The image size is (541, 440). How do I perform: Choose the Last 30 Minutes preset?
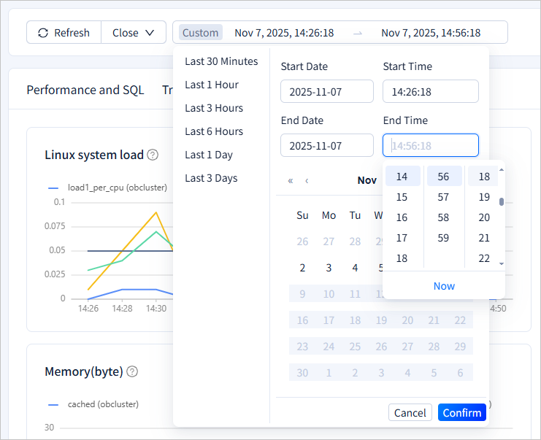pos(221,61)
